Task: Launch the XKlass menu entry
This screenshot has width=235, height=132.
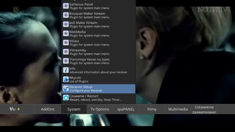Action: tap(98, 43)
